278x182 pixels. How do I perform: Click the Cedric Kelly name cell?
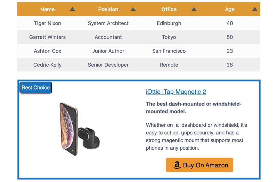pos(48,65)
